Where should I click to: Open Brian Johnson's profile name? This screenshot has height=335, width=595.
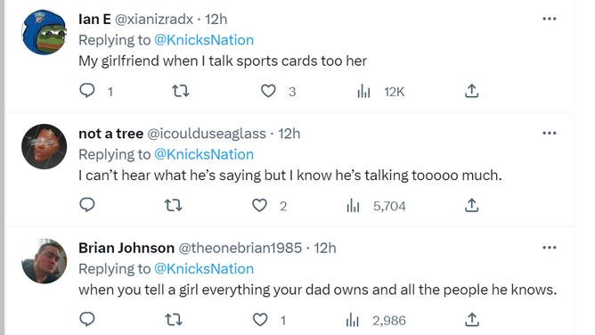[x=126, y=248]
